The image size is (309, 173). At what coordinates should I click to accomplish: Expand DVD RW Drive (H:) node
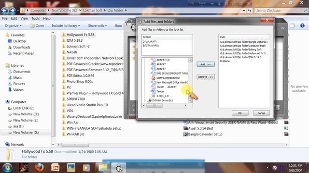(145, 100)
